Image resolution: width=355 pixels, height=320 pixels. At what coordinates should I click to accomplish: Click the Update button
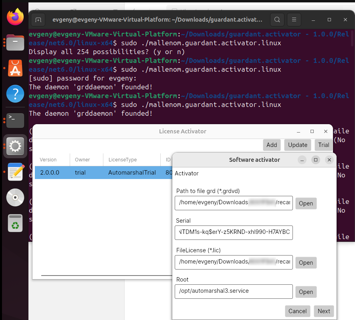point(298,145)
